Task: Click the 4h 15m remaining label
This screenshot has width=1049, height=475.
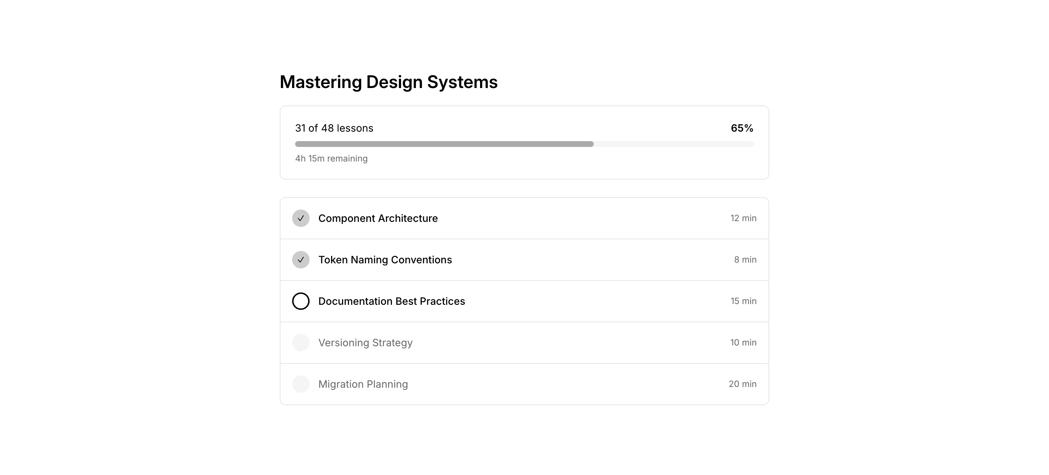Action: pyautogui.click(x=331, y=159)
